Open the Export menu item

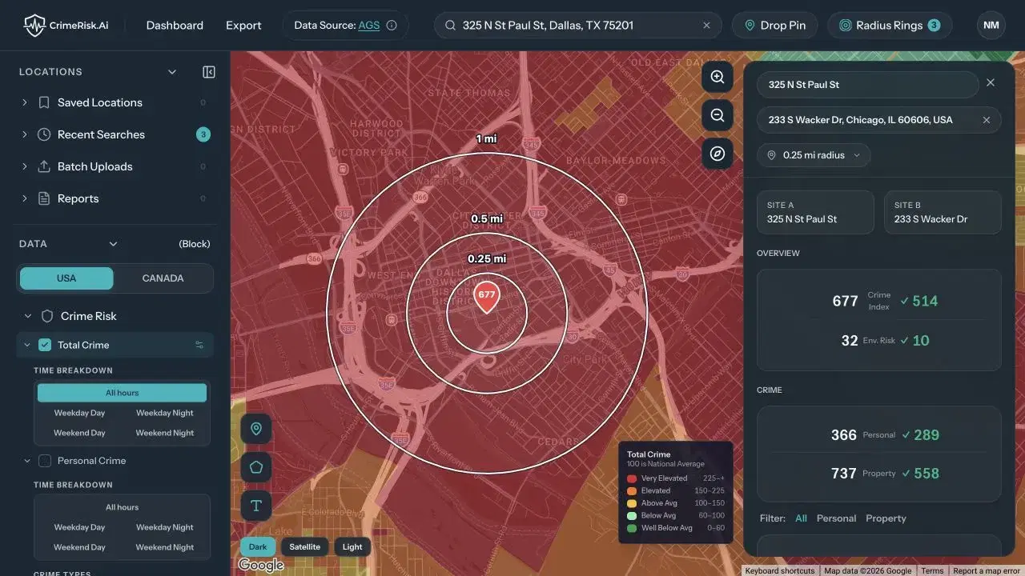coord(243,26)
